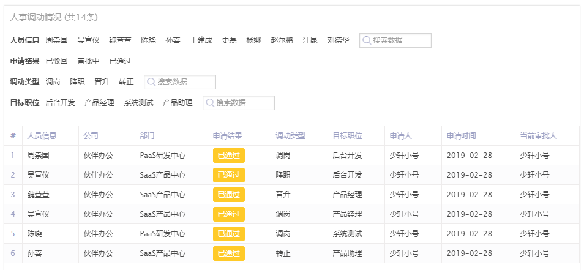
Task: Filter target position by 产品经理
Action: tap(99, 103)
